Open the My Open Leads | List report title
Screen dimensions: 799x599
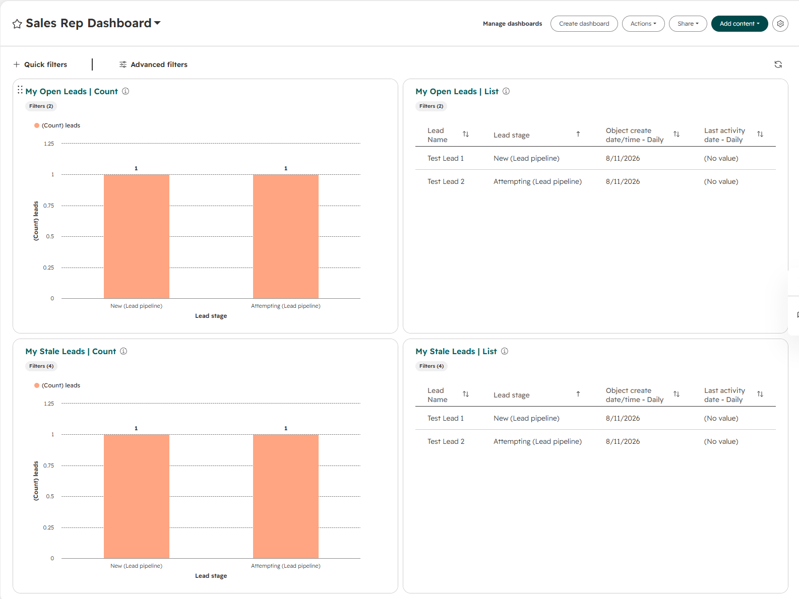click(x=457, y=91)
